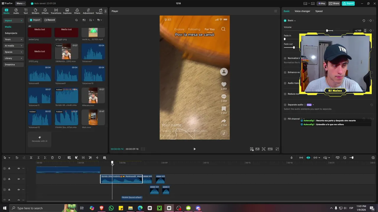Show more toolbar tabs with right chevron
The width and height of the screenshot is (378, 212).
[x=105, y=11]
